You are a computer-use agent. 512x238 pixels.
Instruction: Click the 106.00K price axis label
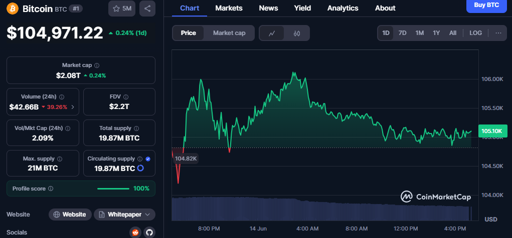[x=492, y=79]
